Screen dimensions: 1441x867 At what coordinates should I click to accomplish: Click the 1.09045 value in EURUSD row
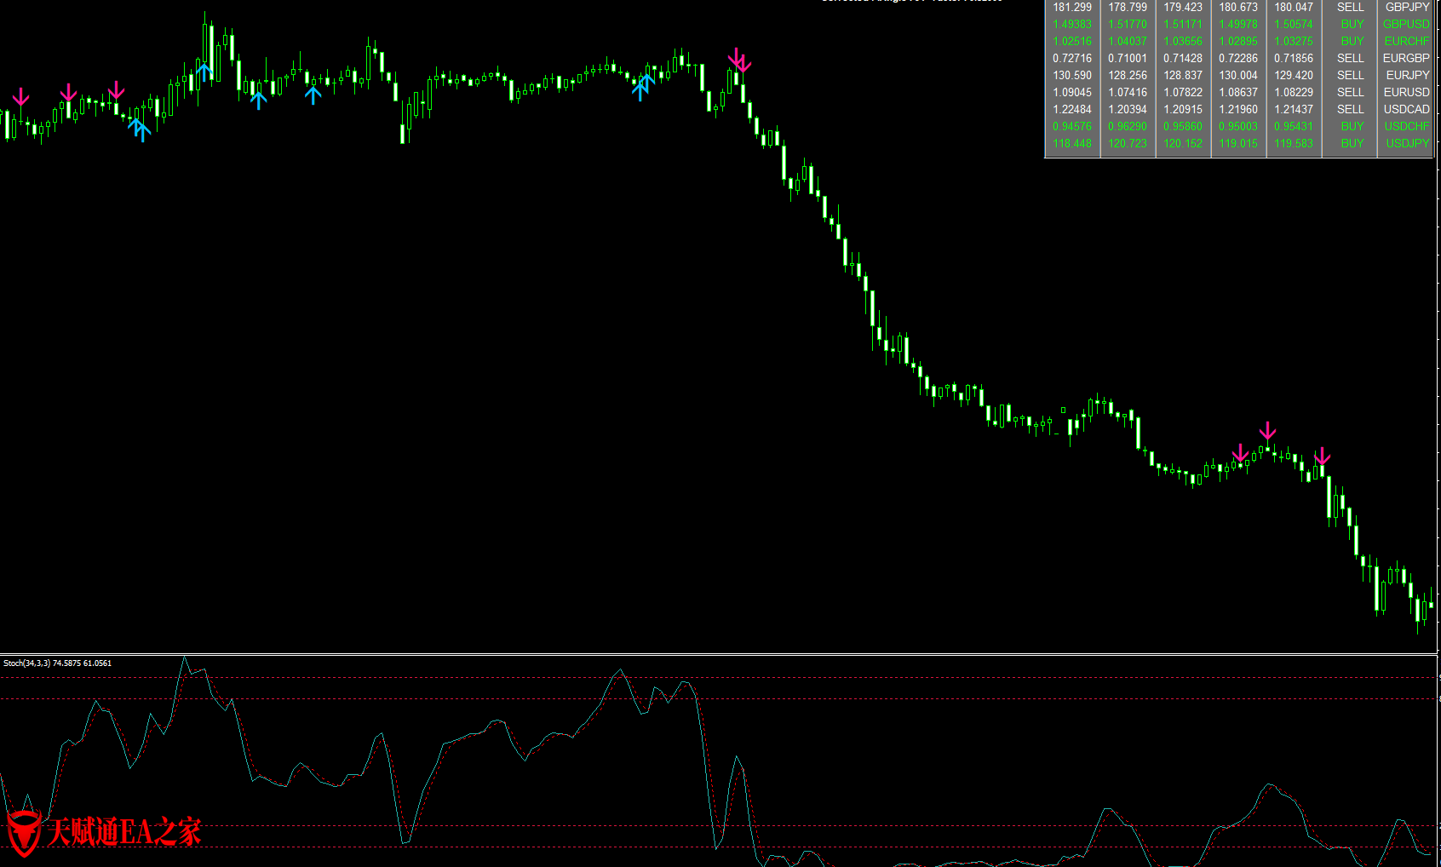1071,92
